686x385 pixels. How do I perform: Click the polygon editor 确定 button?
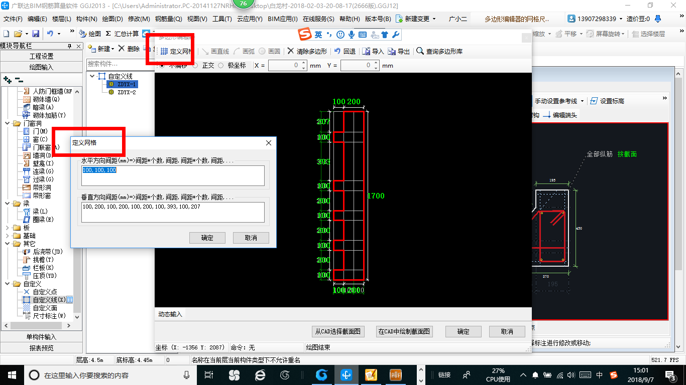(x=464, y=331)
